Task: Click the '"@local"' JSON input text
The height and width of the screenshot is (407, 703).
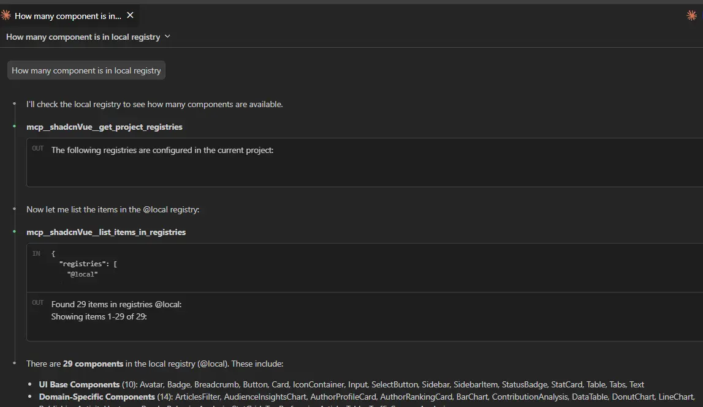Action: pyautogui.click(x=83, y=274)
